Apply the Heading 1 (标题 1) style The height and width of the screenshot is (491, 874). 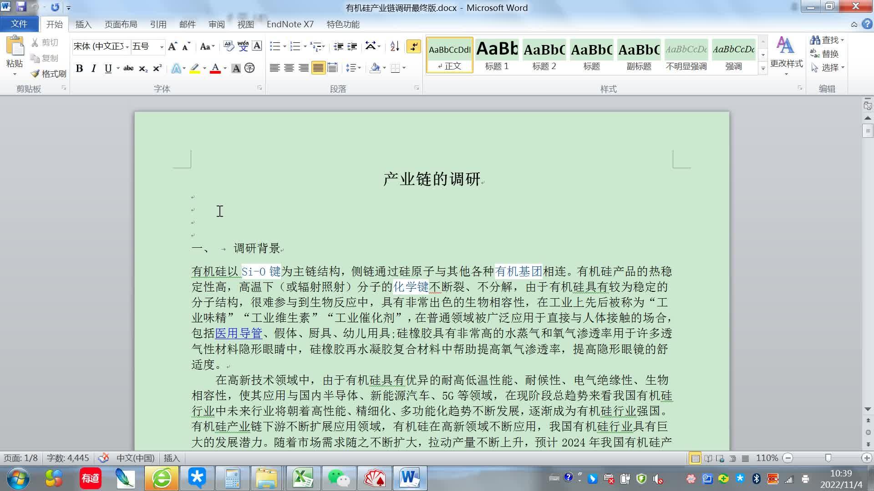coord(497,55)
